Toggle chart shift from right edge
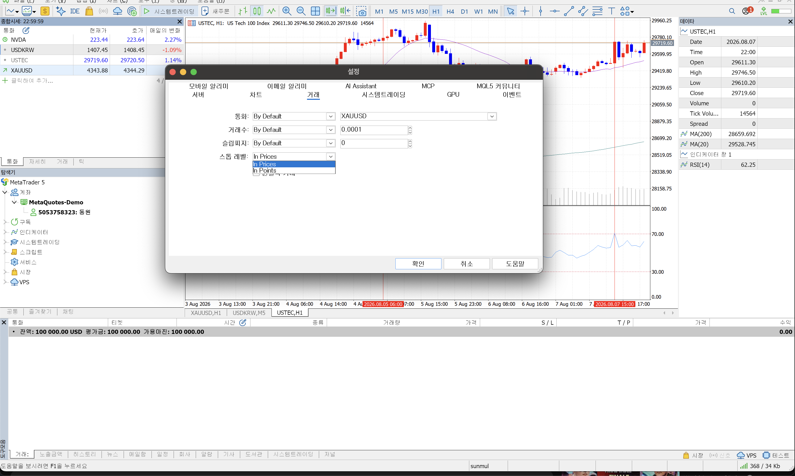 point(345,11)
